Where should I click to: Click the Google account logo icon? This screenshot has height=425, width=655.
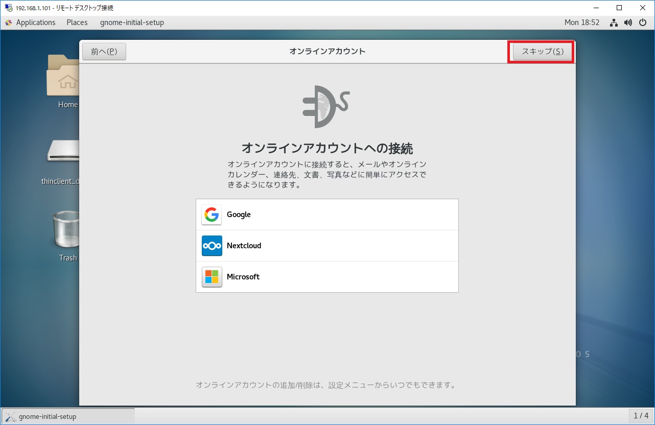(x=212, y=215)
